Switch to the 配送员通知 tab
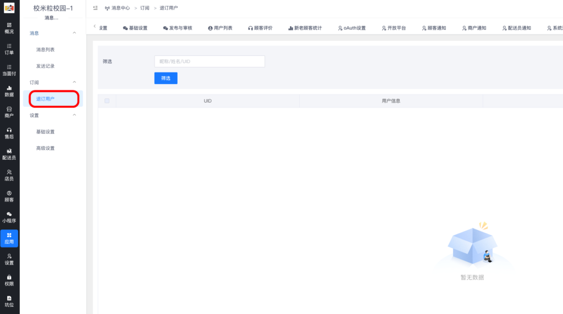Screen dimensions: 563x314 pyautogui.click(x=517, y=28)
